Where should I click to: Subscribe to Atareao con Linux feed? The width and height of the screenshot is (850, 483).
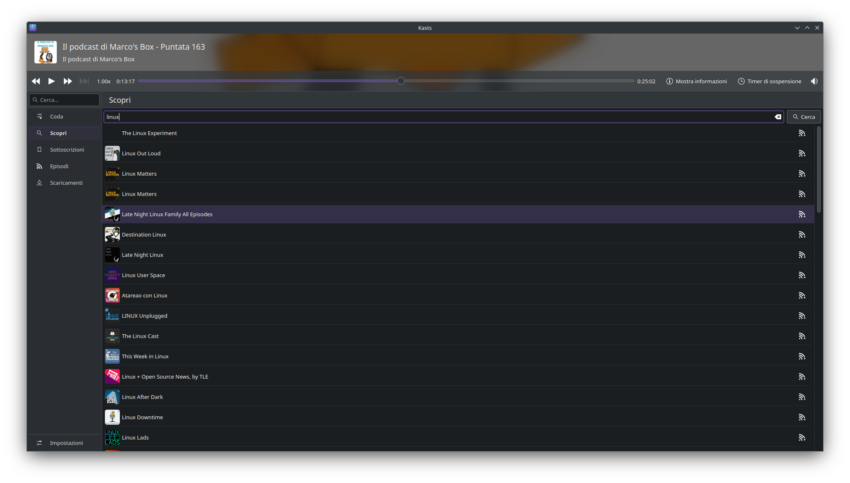point(802,295)
